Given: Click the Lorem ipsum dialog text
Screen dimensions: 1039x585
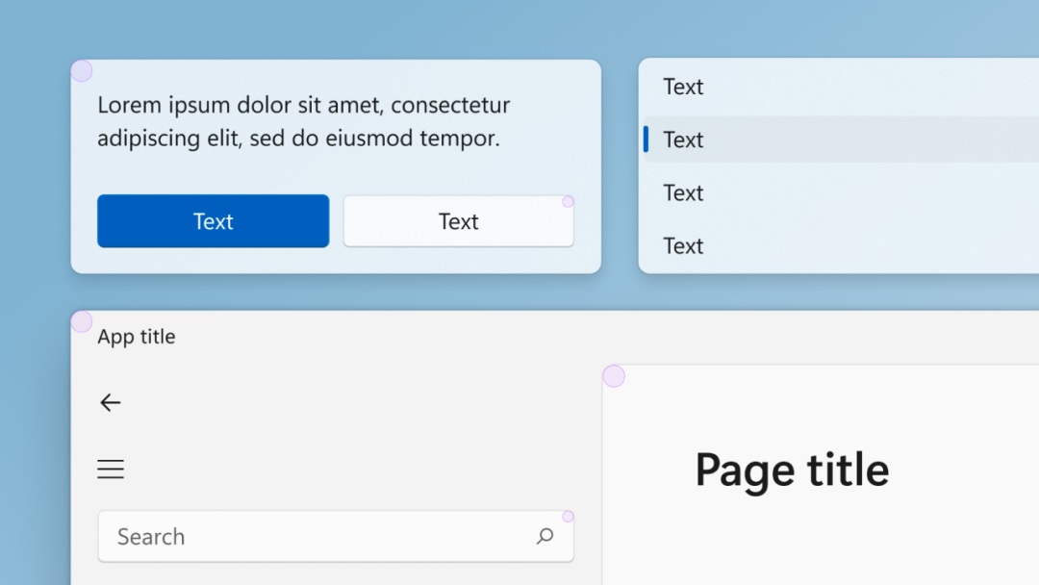Looking at the screenshot, I should point(304,121).
